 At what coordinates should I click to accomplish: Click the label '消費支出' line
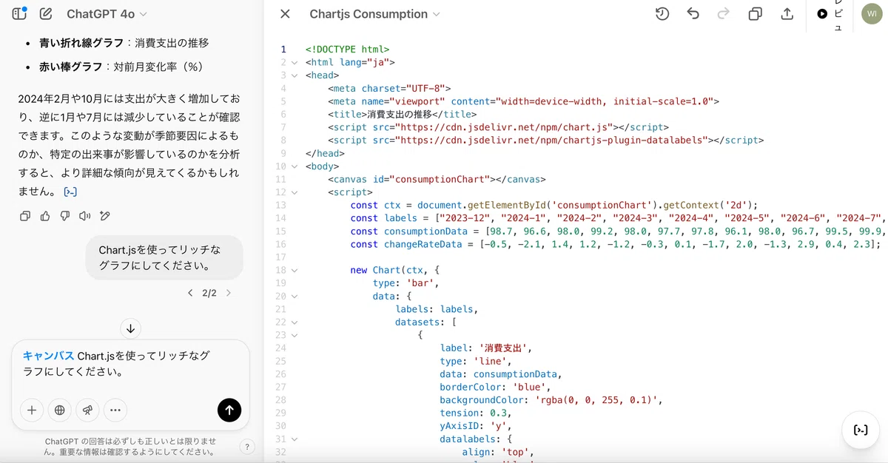click(485, 348)
